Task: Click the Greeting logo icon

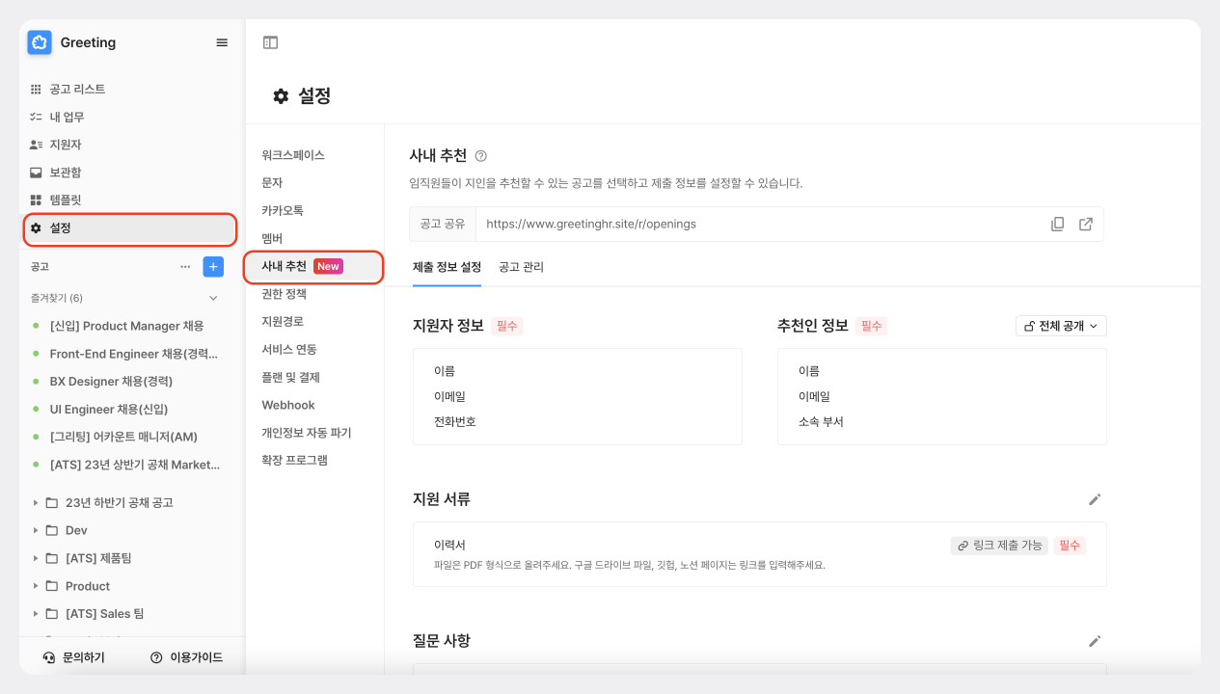Action: coord(40,42)
